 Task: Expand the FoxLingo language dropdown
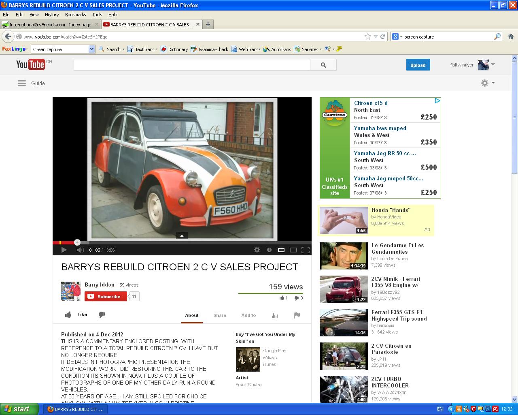point(91,49)
